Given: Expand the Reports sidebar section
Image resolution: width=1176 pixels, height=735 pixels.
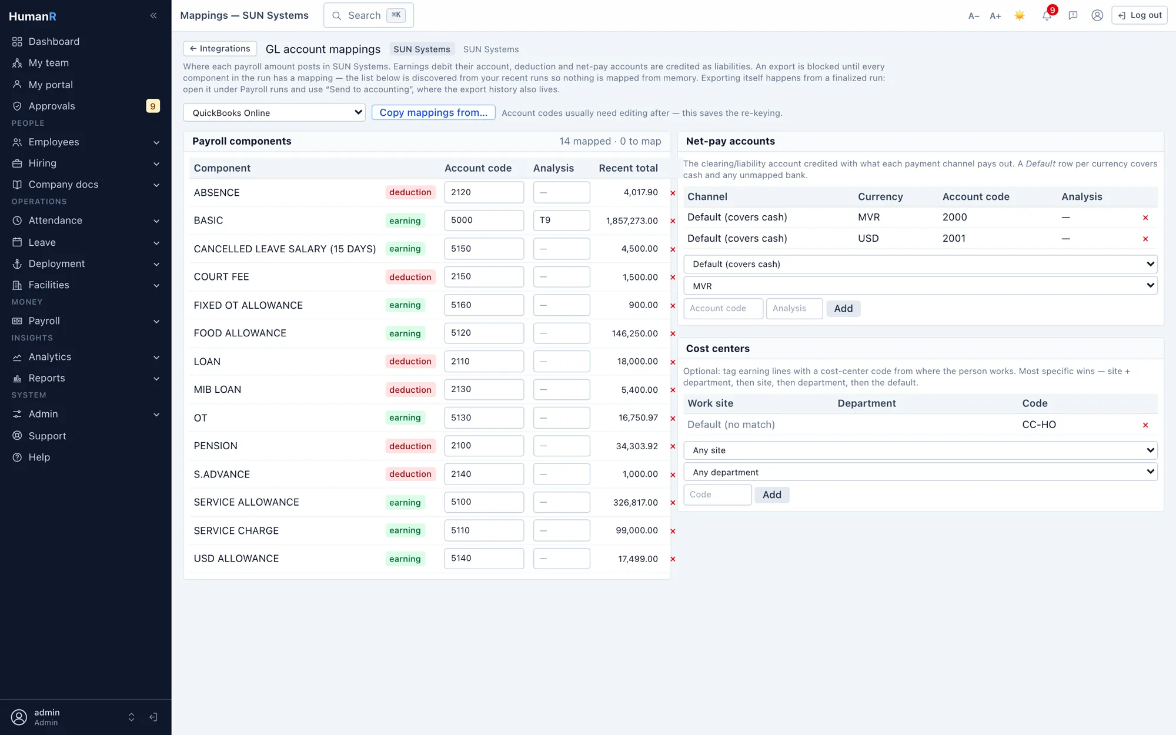Looking at the screenshot, I should pos(86,378).
